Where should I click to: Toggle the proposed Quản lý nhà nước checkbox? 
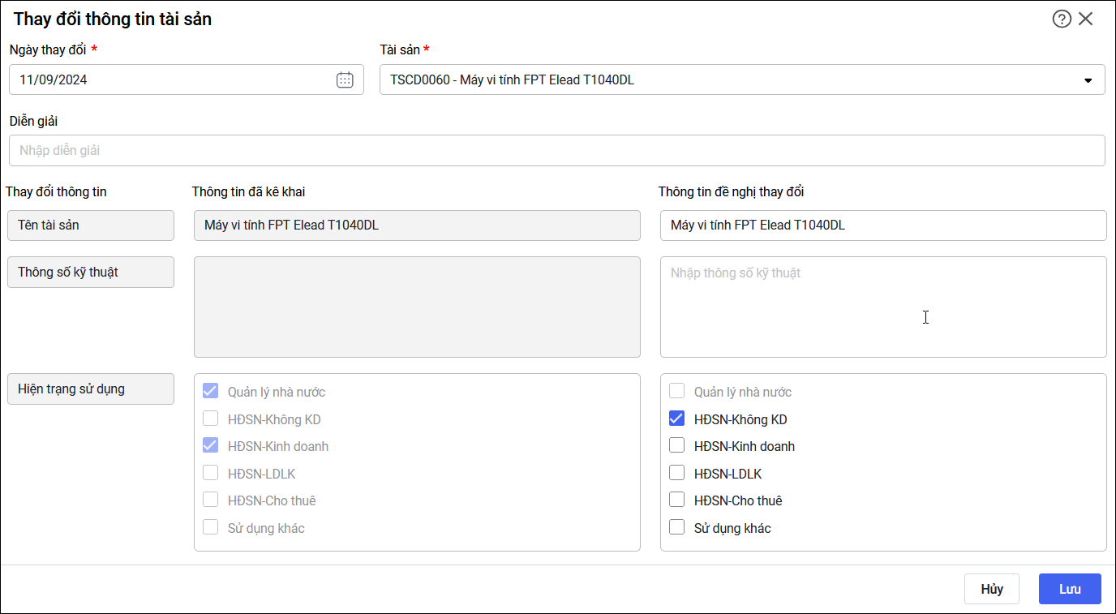click(x=676, y=392)
